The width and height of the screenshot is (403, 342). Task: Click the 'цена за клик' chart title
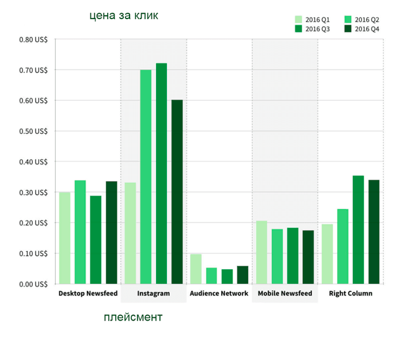tap(124, 16)
